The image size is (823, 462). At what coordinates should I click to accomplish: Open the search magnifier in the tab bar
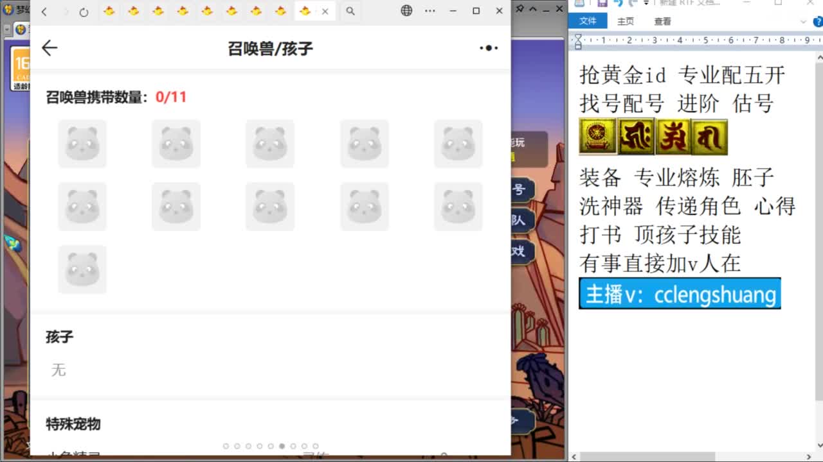(x=350, y=11)
